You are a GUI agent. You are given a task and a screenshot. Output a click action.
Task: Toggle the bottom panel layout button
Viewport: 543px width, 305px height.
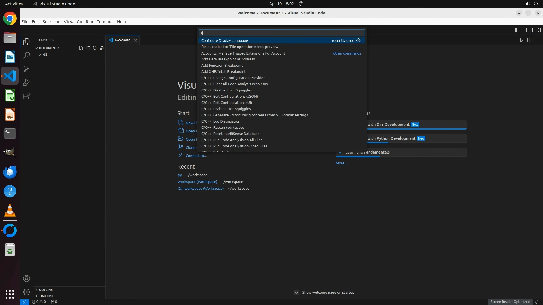pos(524,30)
